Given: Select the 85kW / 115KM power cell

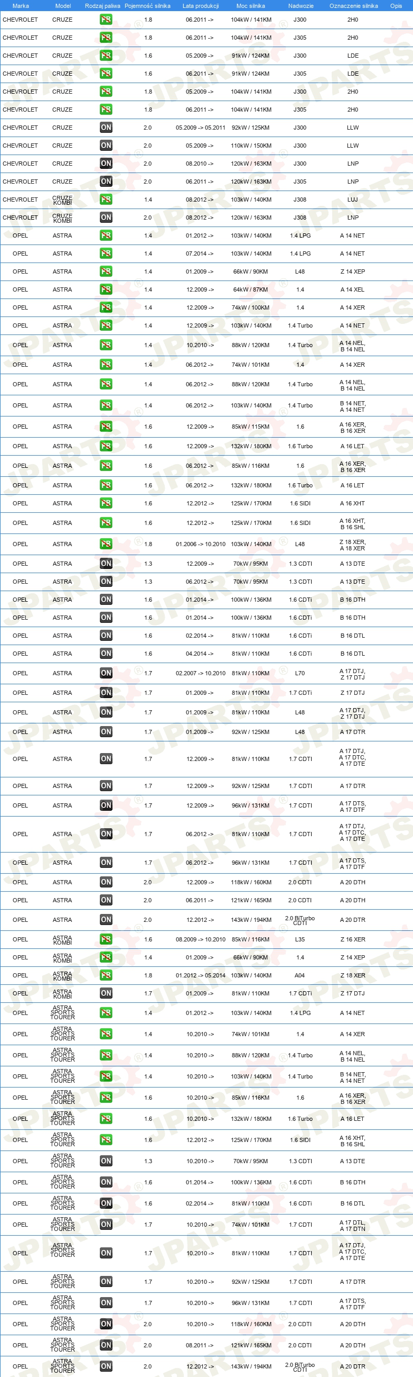Looking at the screenshot, I should (x=251, y=427).
